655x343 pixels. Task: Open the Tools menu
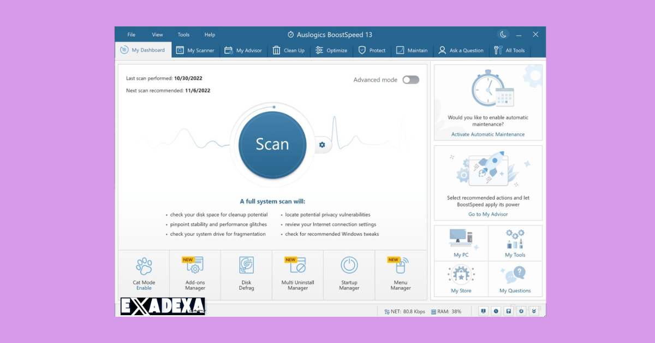tap(183, 34)
